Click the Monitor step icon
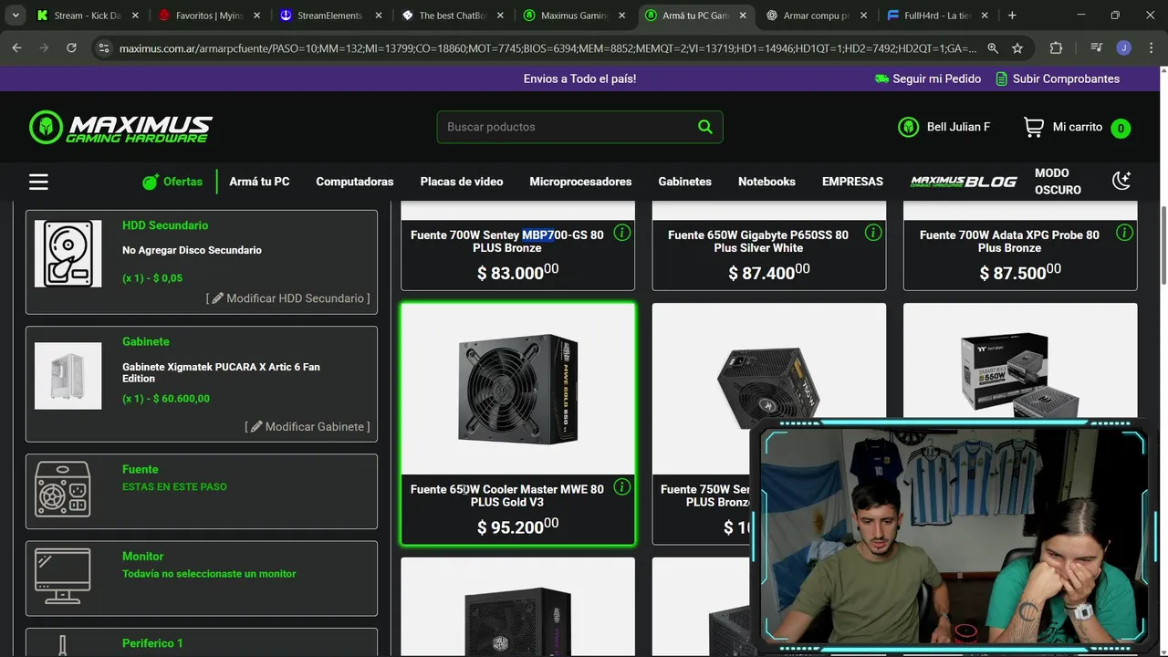Viewport: 1168px width, 657px height. pyautogui.click(x=62, y=576)
